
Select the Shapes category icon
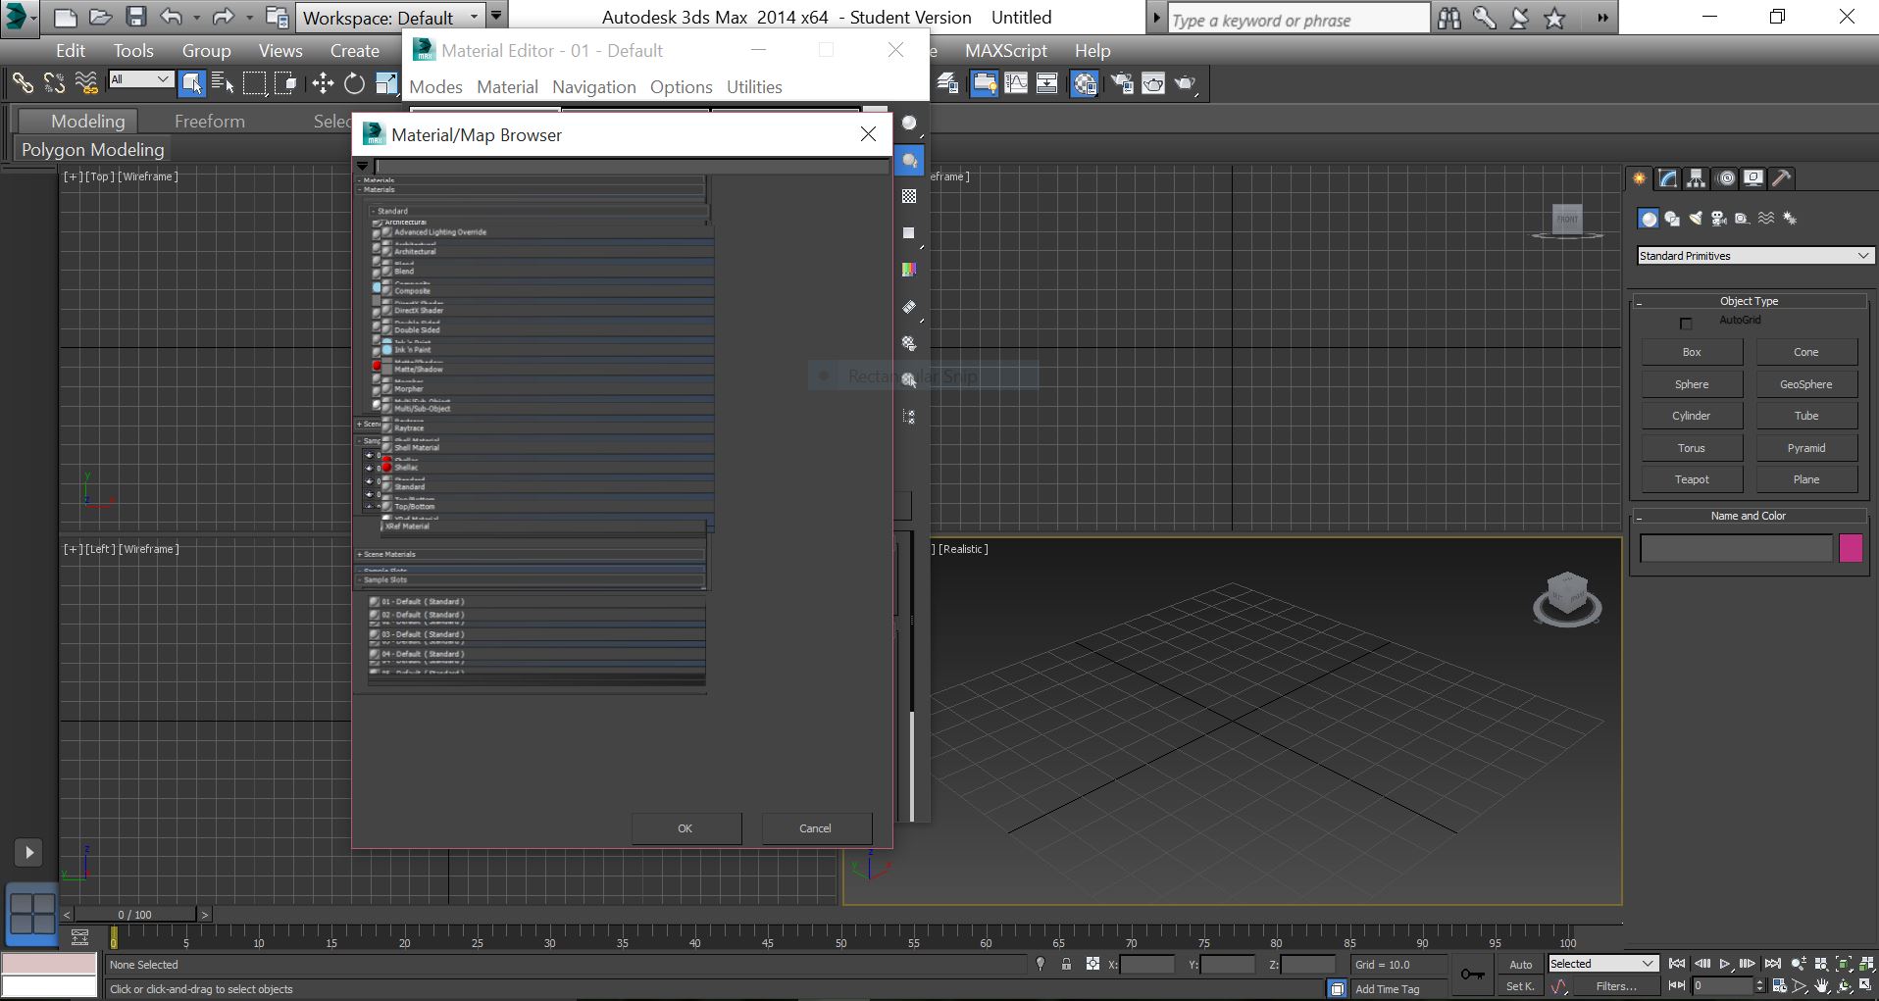(1672, 219)
